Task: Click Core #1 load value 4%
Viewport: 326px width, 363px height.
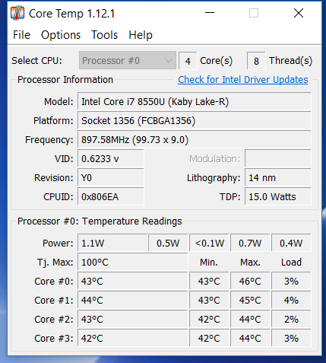Action: click(x=291, y=300)
